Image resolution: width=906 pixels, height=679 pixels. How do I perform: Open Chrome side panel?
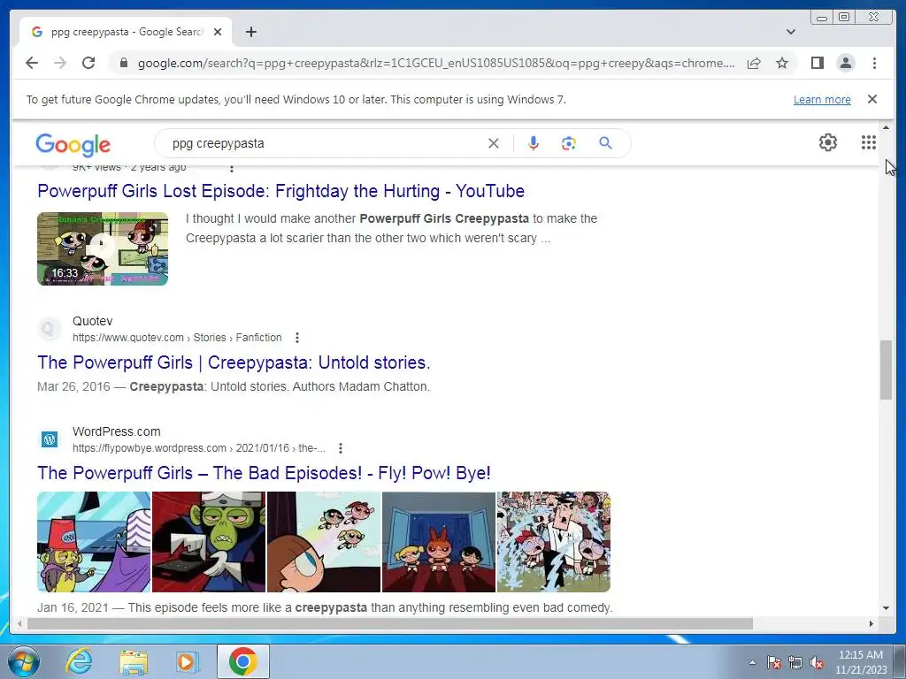[817, 63]
